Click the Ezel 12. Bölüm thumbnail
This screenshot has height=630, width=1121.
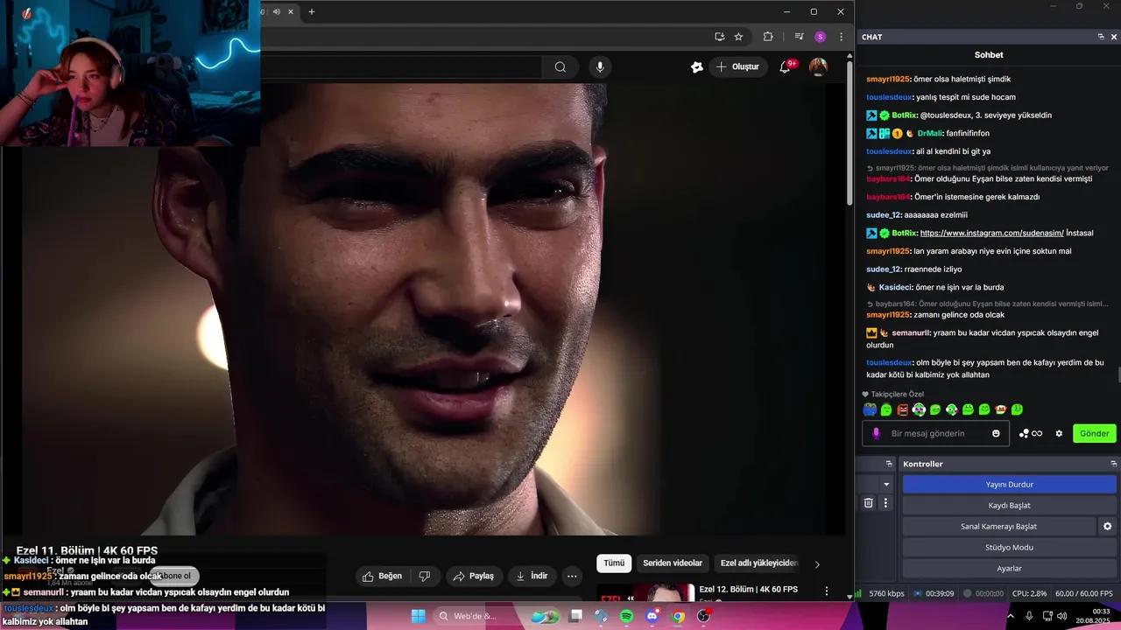point(646,592)
